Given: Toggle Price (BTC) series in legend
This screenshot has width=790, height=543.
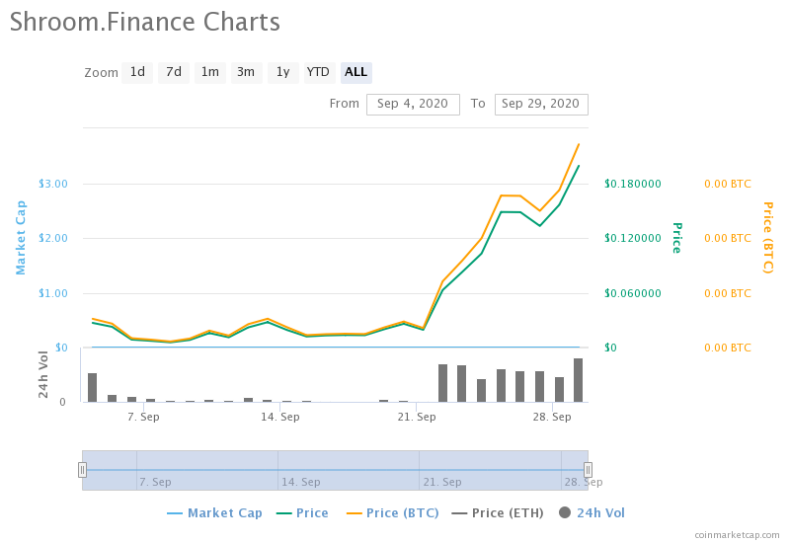Looking at the screenshot, I should point(392,512).
